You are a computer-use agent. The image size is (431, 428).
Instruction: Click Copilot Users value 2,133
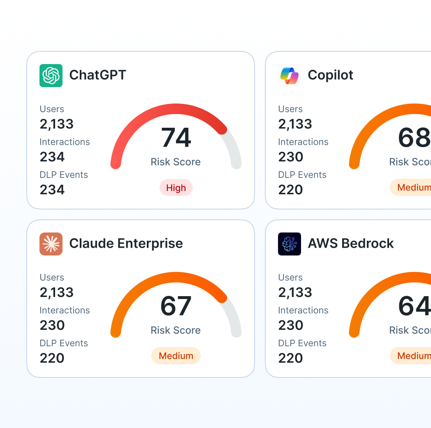295,124
